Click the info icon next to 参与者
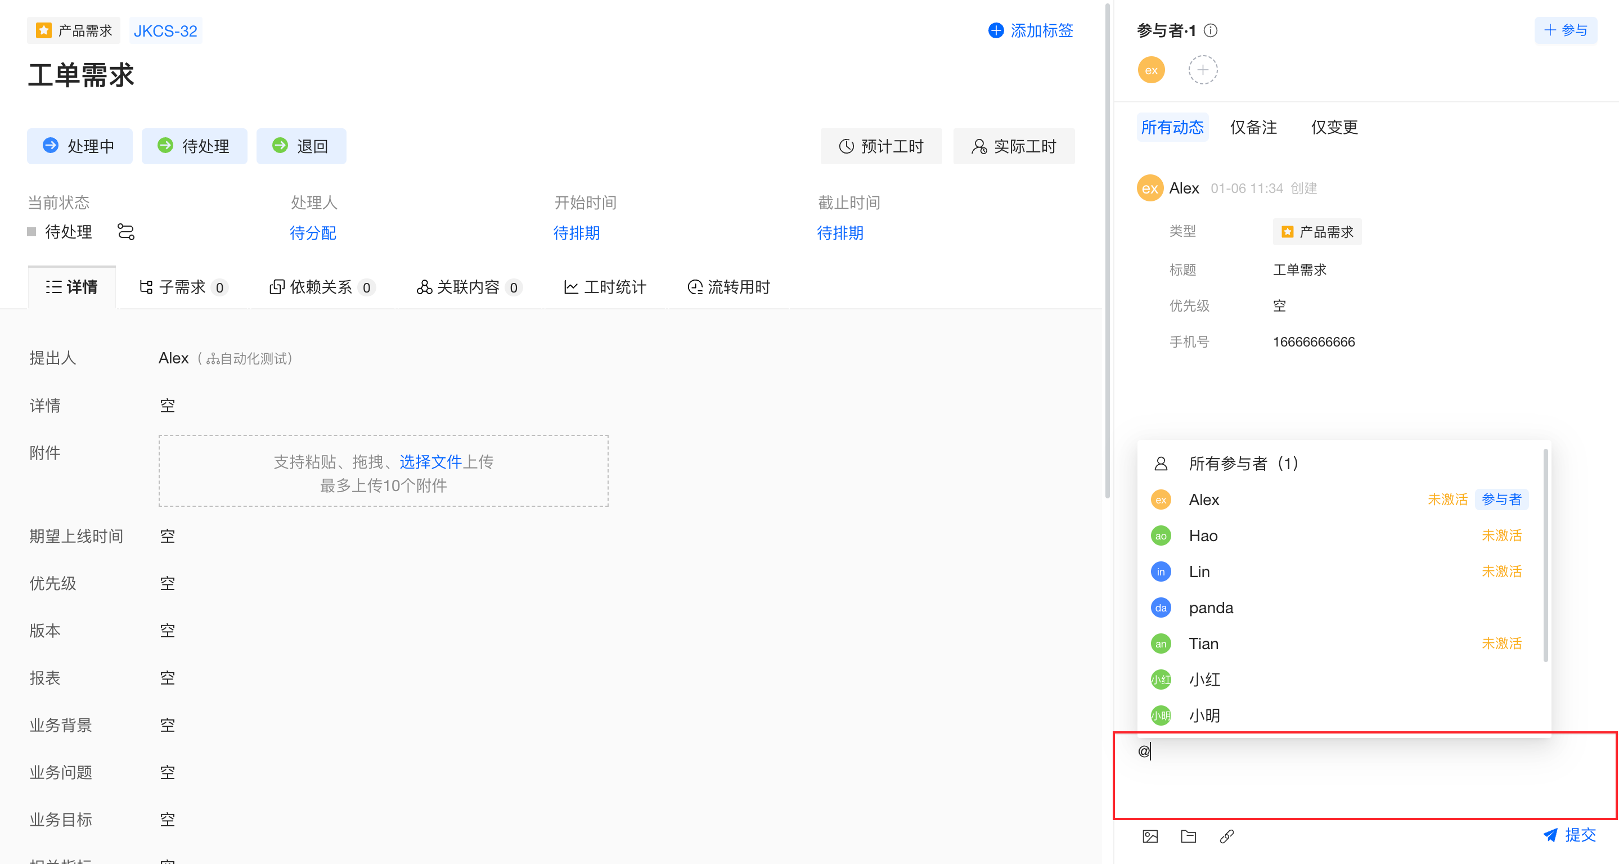Image resolution: width=1619 pixels, height=864 pixels. point(1211,30)
